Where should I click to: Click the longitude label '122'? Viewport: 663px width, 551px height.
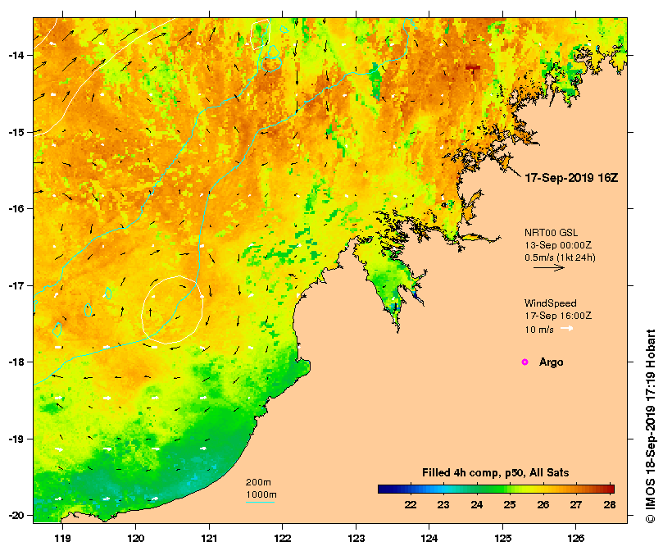(x=283, y=539)
